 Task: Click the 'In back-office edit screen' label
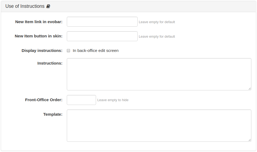click(x=96, y=51)
